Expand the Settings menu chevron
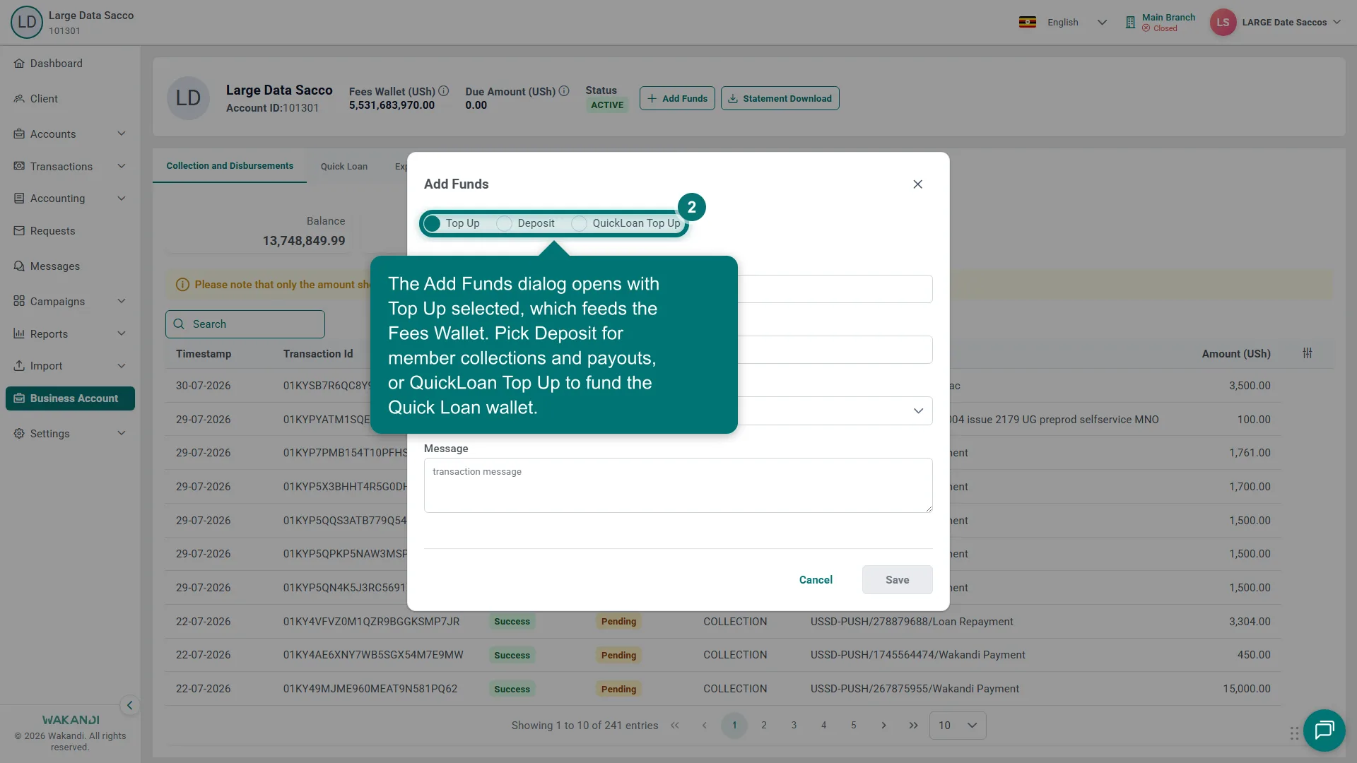Viewport: 1357px width, 763px height. pos(122,434)
